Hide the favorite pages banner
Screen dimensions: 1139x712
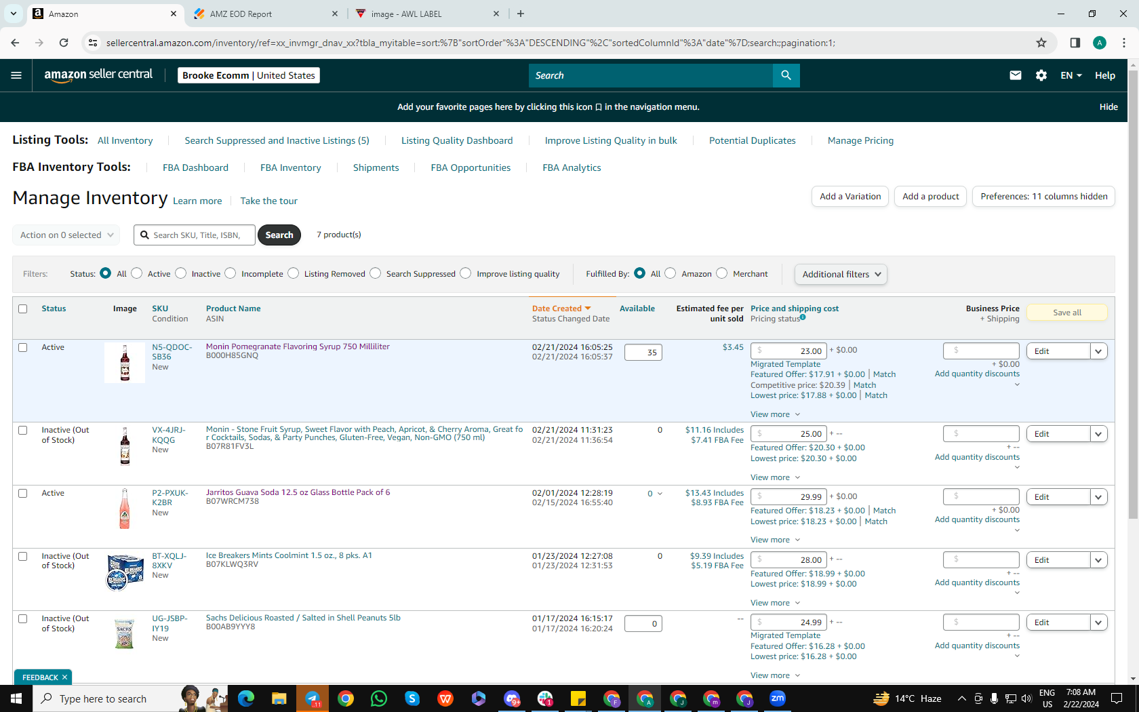(1108, 107)
